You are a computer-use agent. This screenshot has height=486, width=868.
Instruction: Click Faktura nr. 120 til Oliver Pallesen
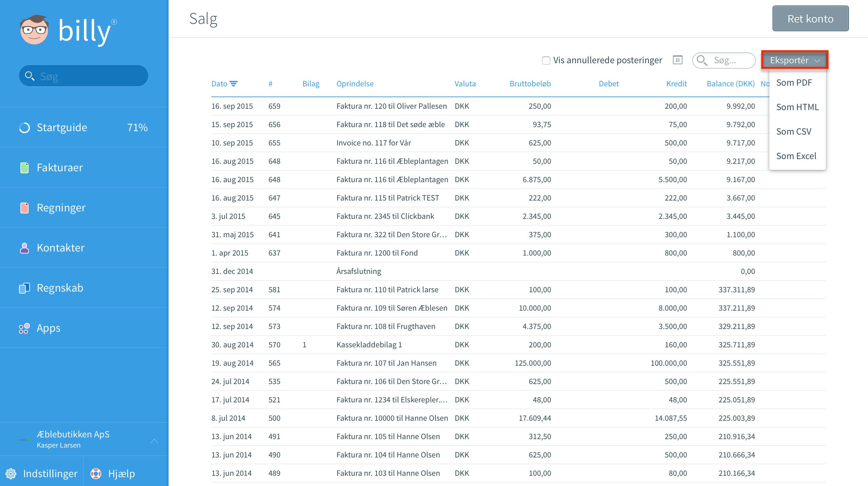coord(392,106)
